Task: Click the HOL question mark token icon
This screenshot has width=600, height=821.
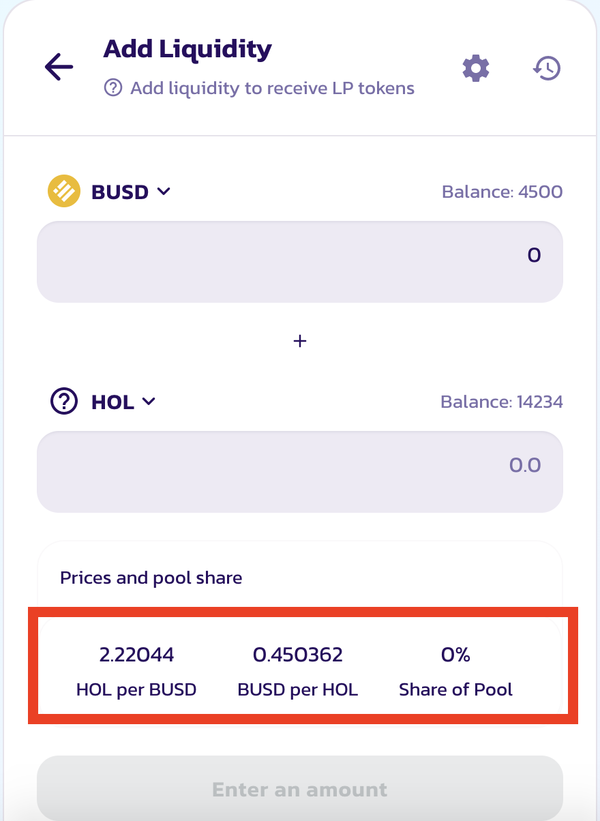Action: tap(64, 402)
